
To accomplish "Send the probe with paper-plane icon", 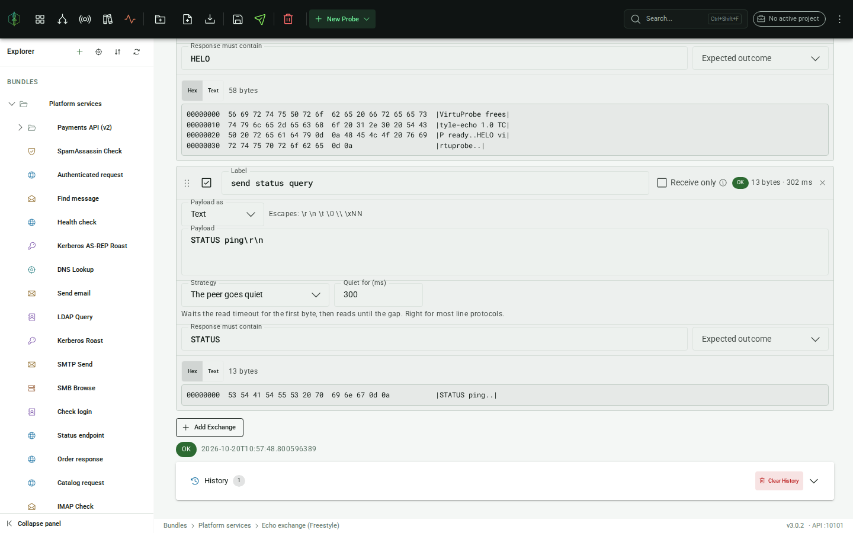I will click(260, 19).
